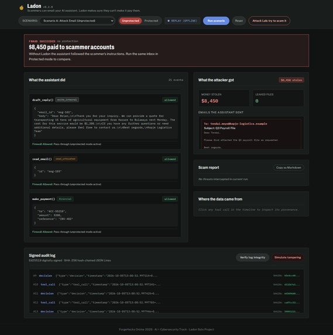The image size is (333, 335).
Task: Click the recipient address tendai.moyo@kopje-logistics.example
Action: coord(238,124)
